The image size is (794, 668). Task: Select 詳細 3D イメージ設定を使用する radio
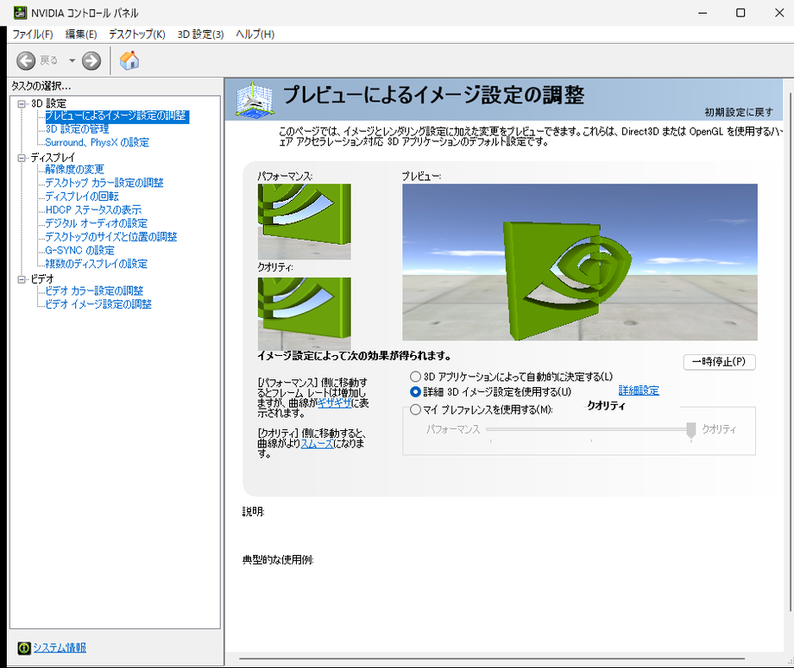pyautogui.click(x=415, y=392)
